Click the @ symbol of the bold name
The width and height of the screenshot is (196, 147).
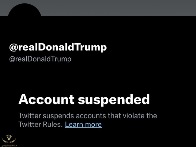click(x=13, y=47)
